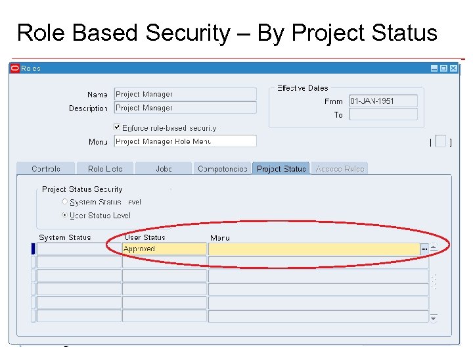Switch to the Controls tab
The height and width of the screenshot is (355, 473).
point(46,168)
